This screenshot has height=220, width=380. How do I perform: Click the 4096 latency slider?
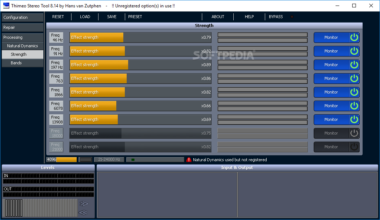[x=61, y=159]
